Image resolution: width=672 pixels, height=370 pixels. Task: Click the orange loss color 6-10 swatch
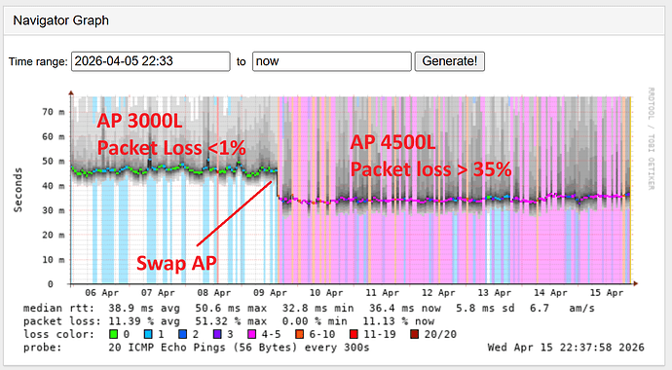(x=300, y=334)
